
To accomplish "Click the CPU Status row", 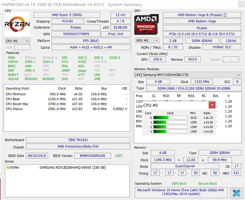I will click(x=66, y=109).
